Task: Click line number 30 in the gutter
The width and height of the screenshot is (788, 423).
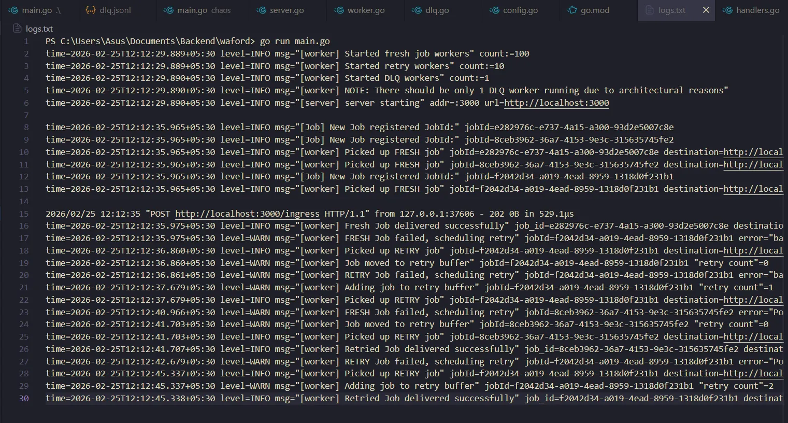Action: pyautogui.click(x=23, y=398)
